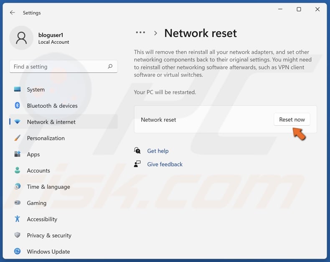Viewport: 330px width, 262px height.
Task: Navigate to Apps settings
Action: [x=63, y=154]
